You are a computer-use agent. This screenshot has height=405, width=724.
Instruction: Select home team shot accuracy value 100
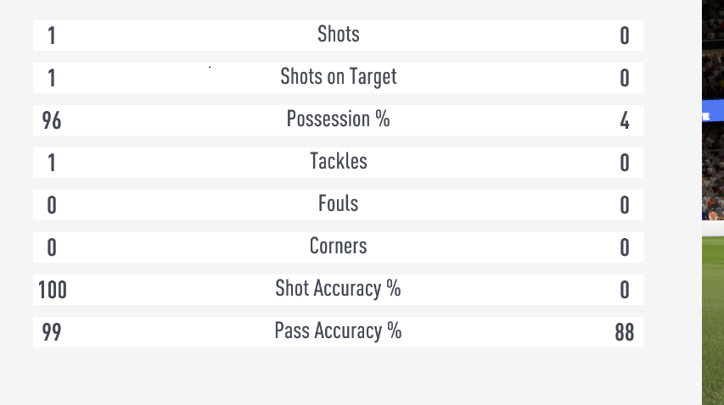(52, 291)
